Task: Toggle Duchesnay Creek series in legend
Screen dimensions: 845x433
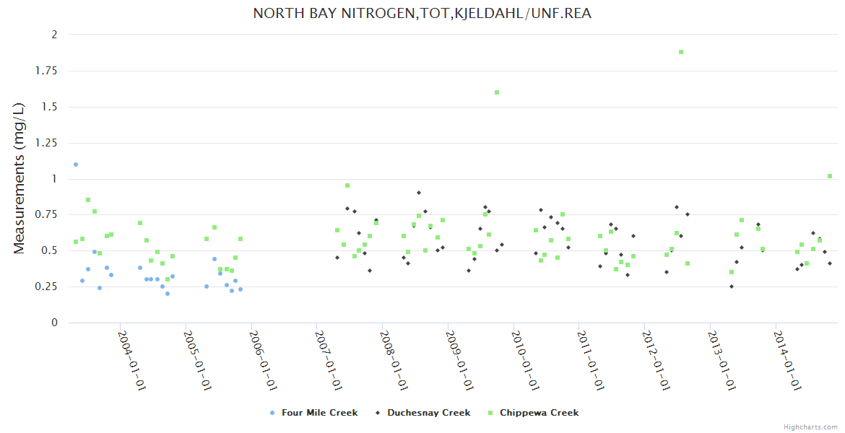Action: [x=428, y=413]
